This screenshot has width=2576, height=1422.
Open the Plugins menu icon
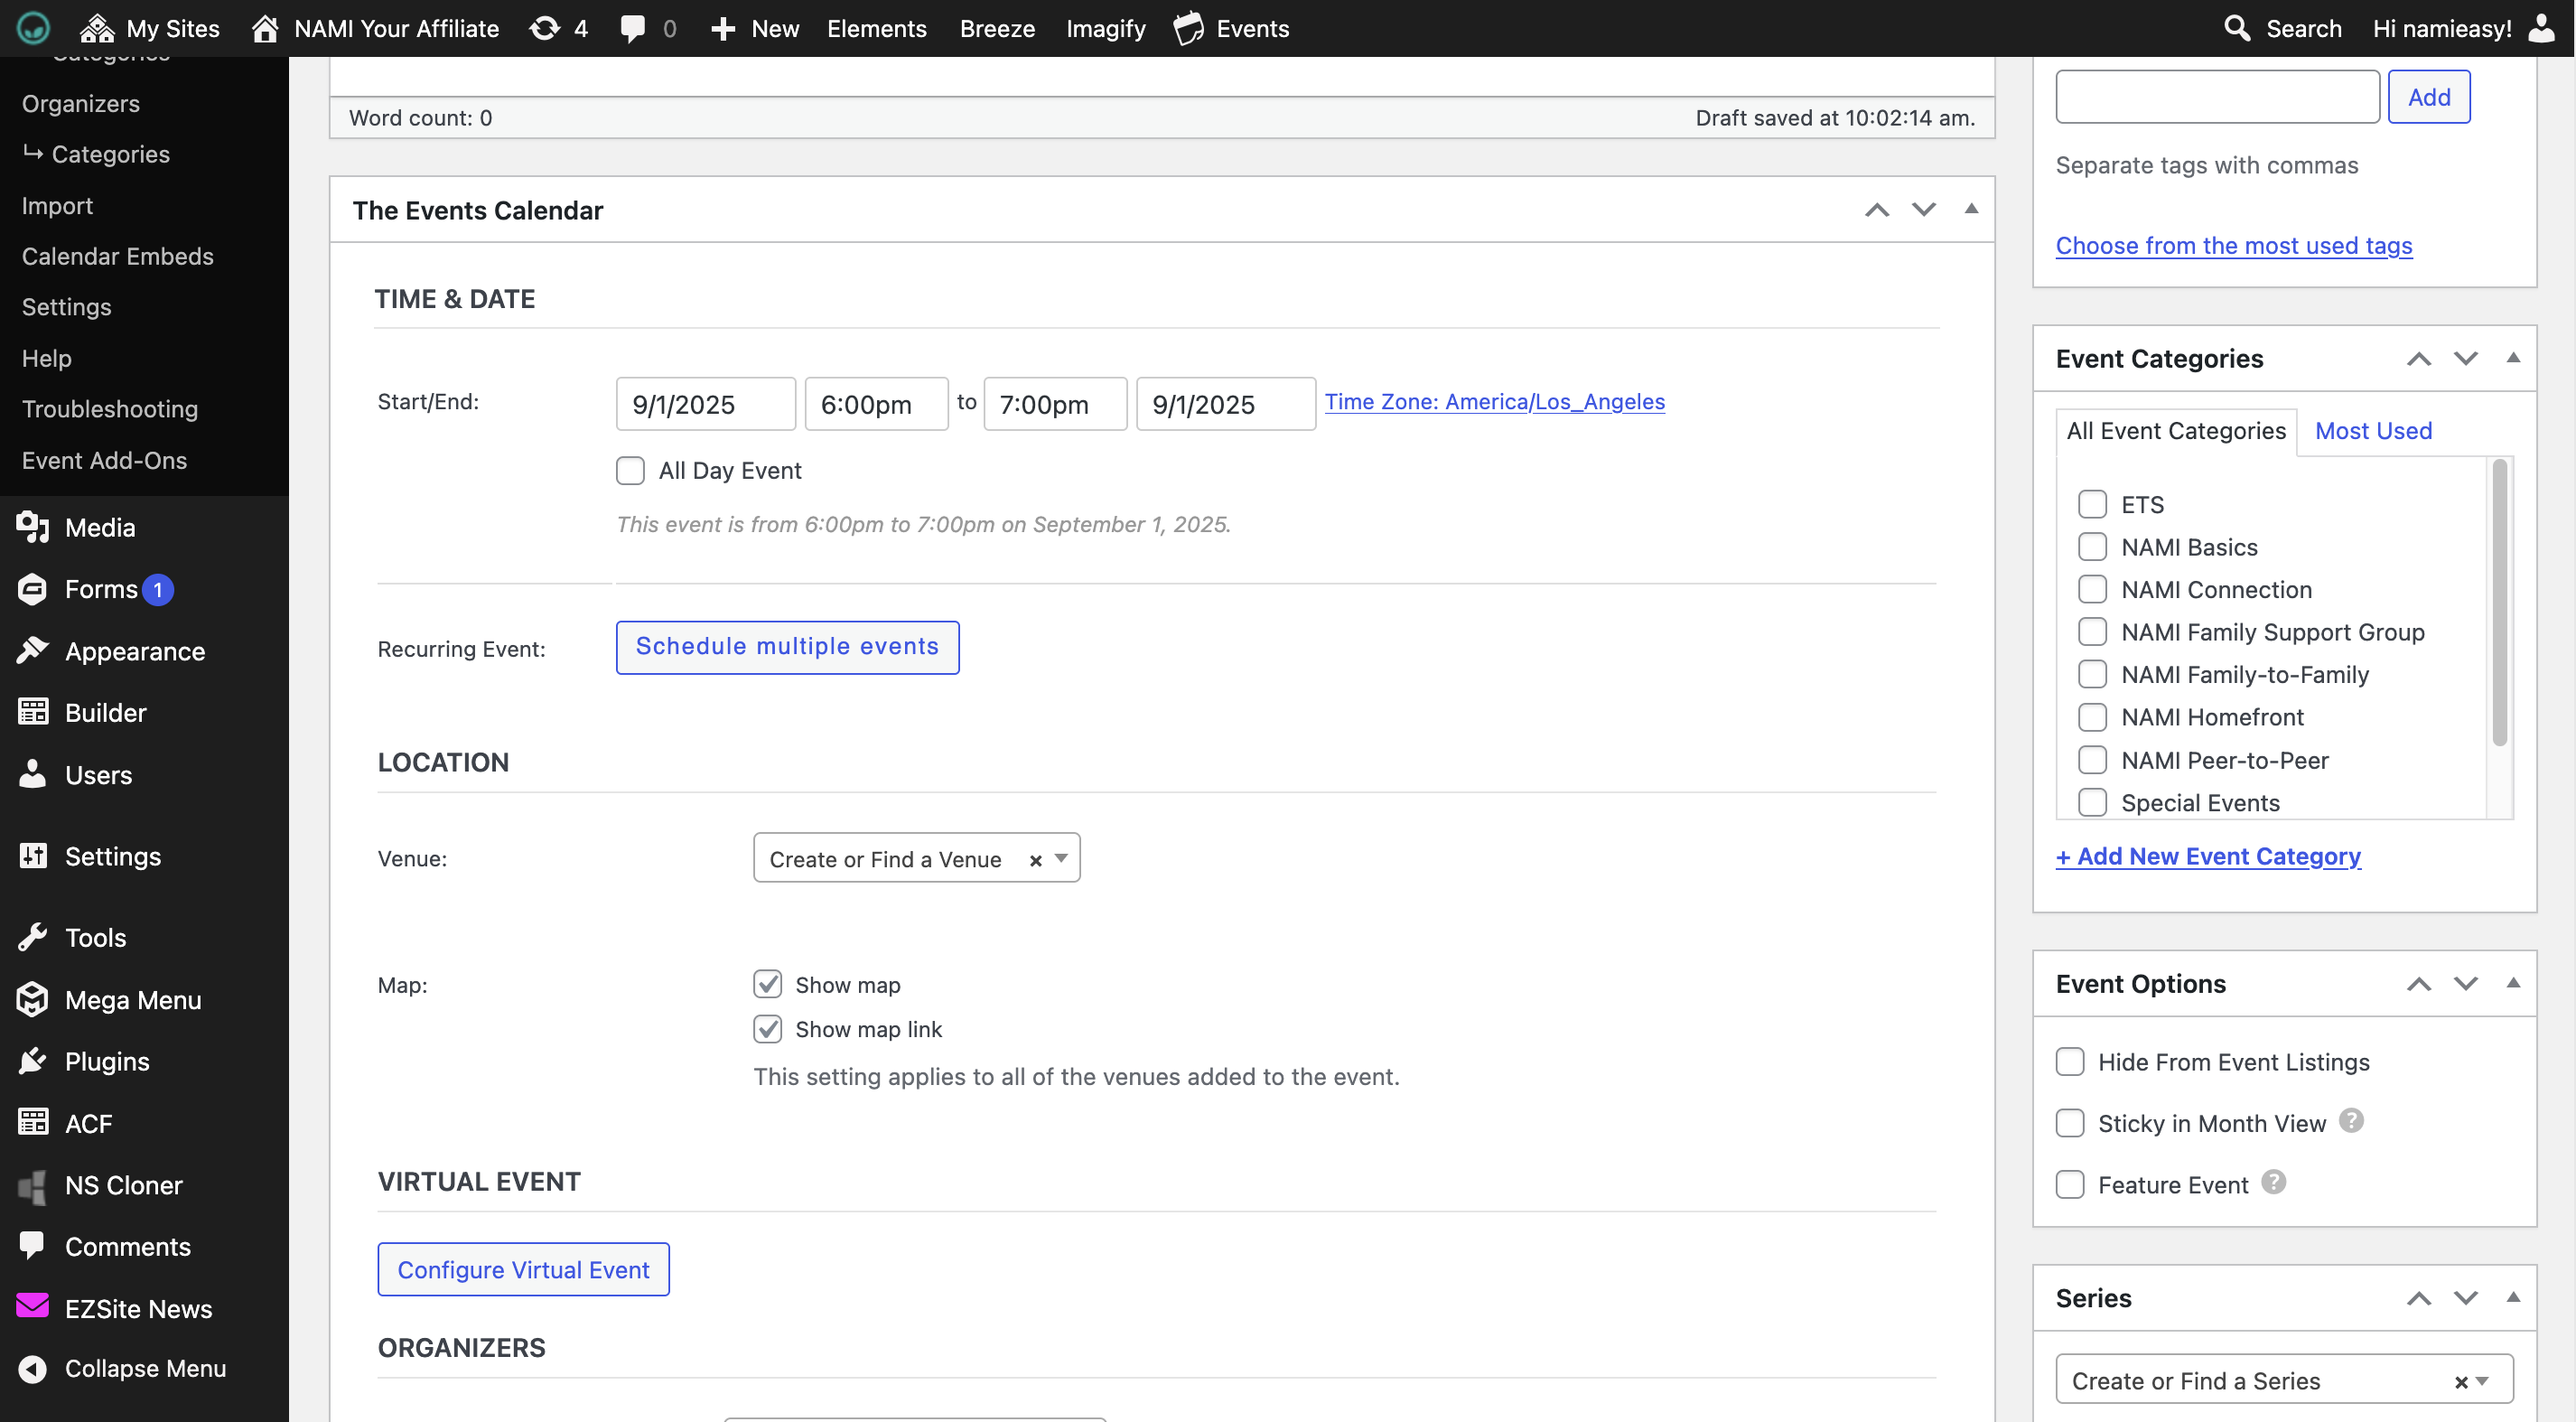pos(32,1061)
